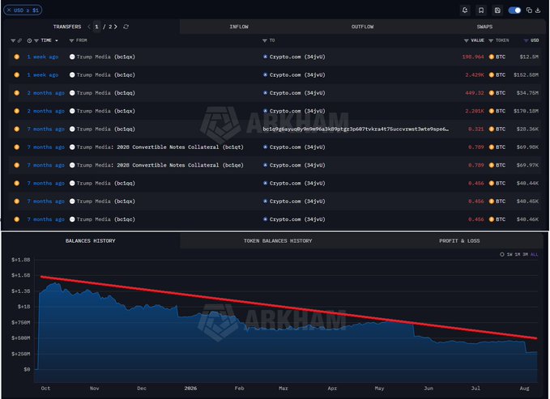Switch to the Inflow tab
This screenshot has width=550, height=399.
[x=239, y=27]
